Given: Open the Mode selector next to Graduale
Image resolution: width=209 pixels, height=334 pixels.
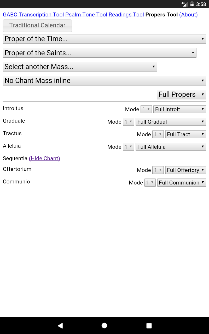Looking at the screenshot, I should pos(128,122).
